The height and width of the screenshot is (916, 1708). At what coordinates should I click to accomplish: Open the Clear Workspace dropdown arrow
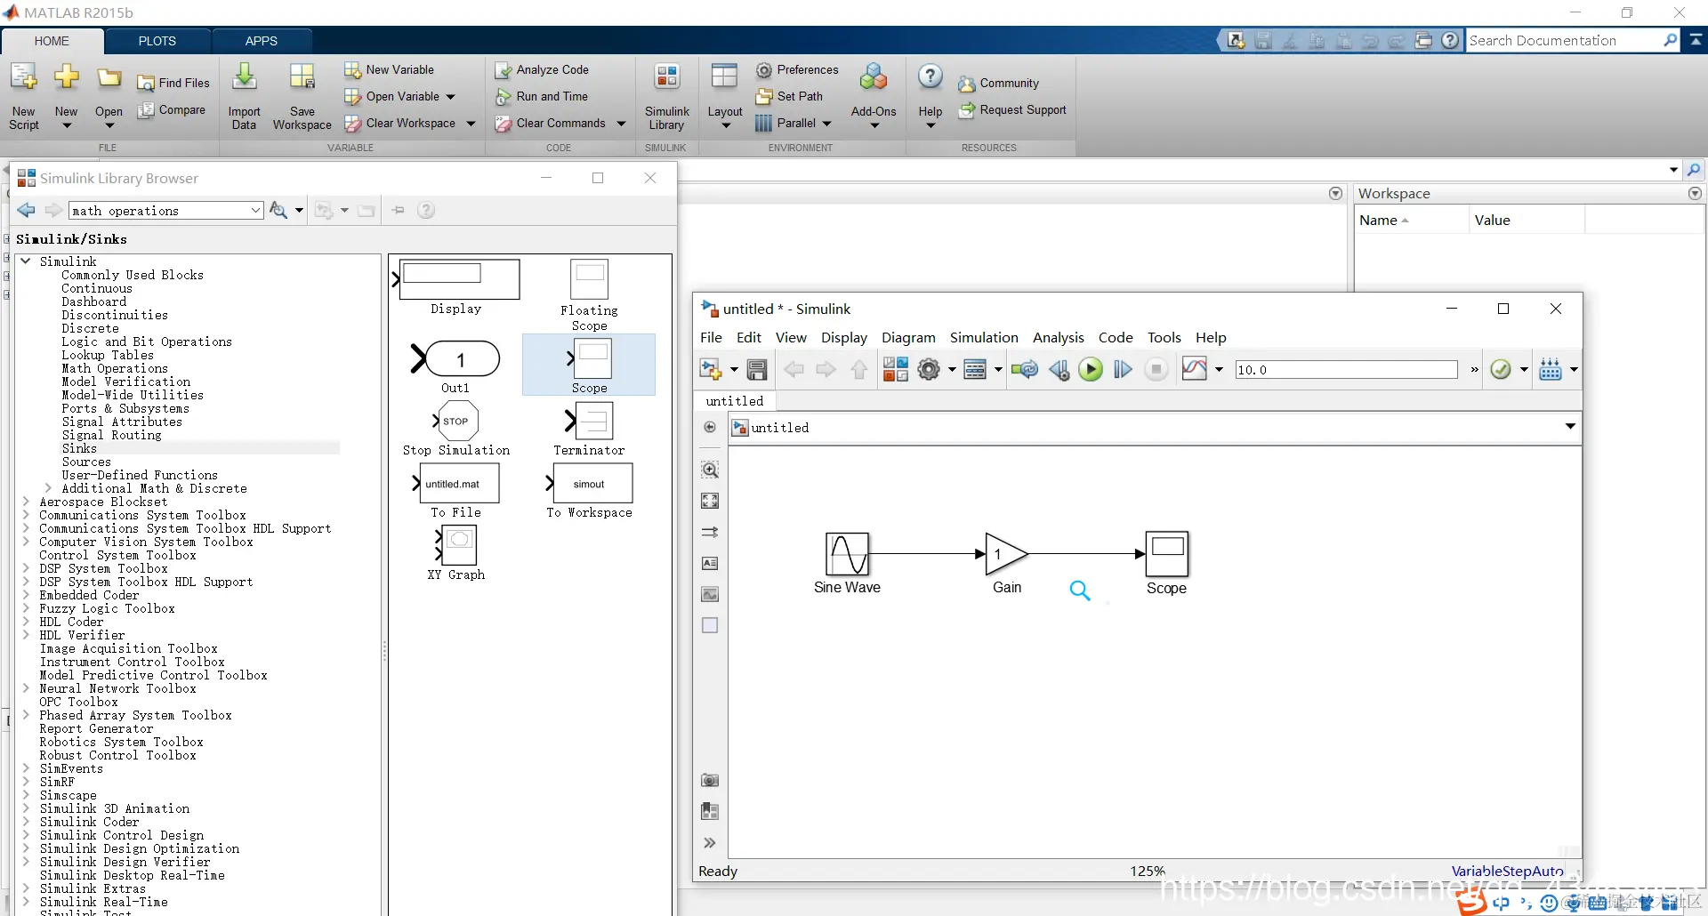pos(471,124)
